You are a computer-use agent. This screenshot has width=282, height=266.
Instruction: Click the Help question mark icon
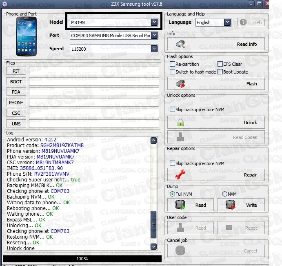(243, 22)
